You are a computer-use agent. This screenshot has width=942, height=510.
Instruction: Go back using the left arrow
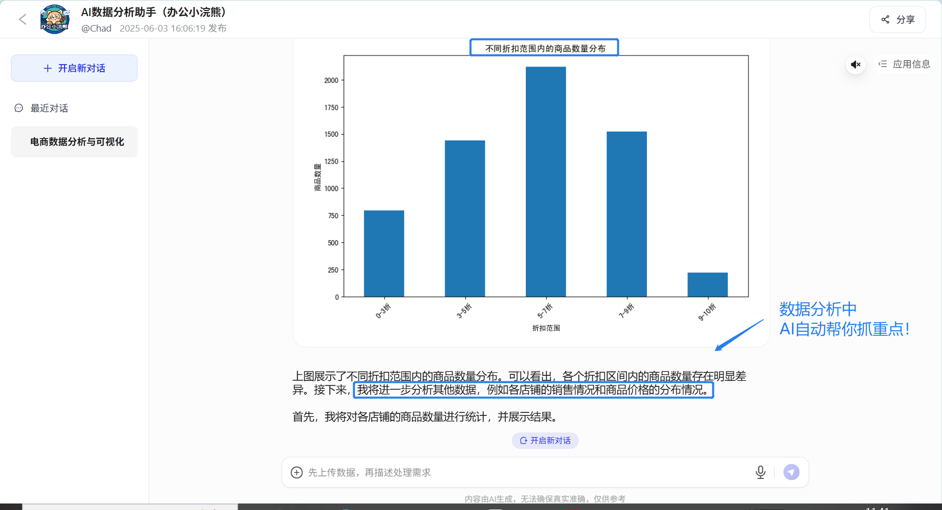click(23, 20)
